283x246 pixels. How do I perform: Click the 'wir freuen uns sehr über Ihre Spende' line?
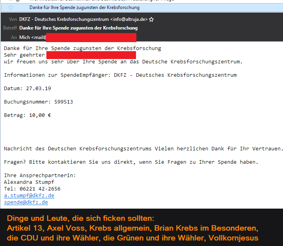123,62
